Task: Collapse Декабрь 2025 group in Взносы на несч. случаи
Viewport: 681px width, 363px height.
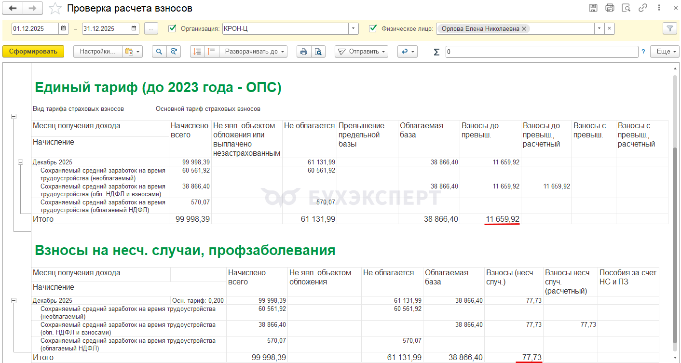Action: [14, 300]
